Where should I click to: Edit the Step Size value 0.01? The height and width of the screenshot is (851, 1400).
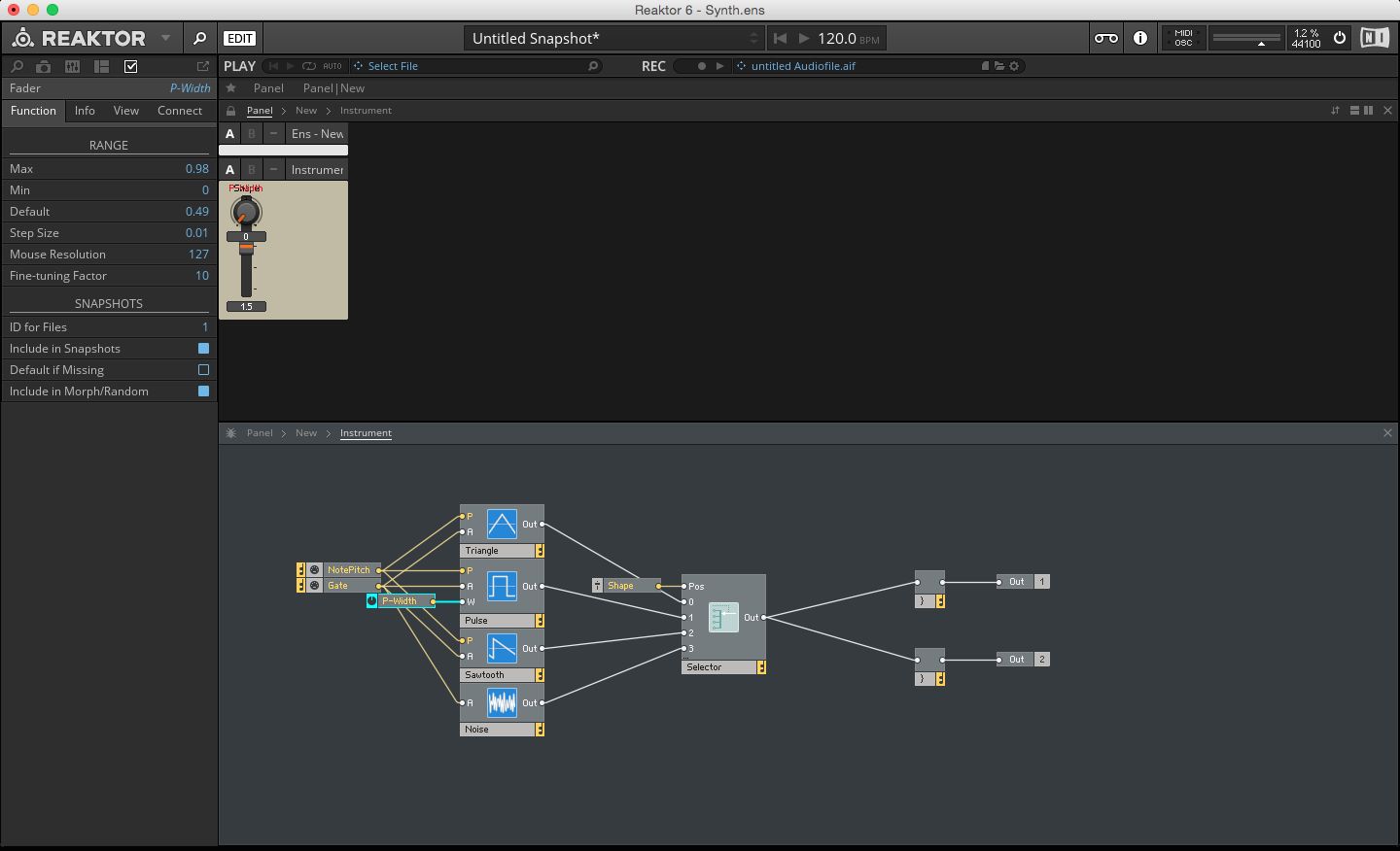[x=196, y=233]
